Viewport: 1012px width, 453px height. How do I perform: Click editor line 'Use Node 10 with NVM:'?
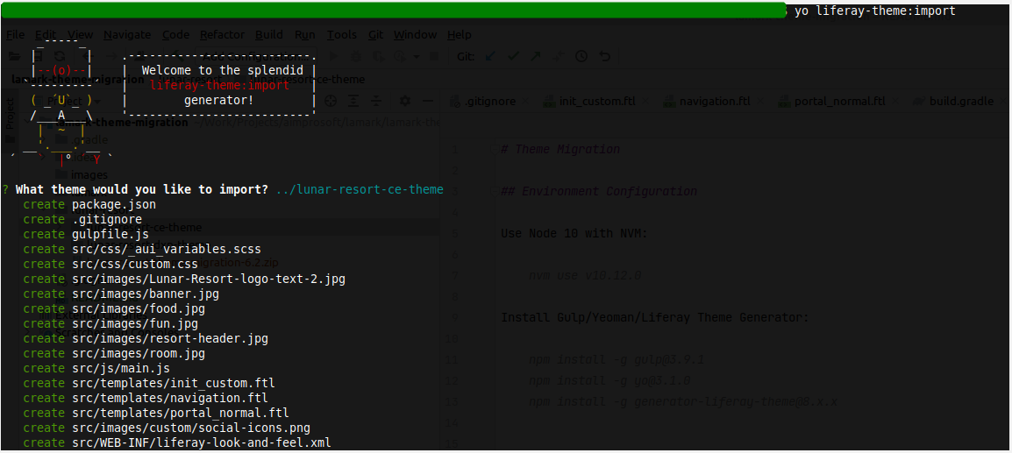click(574, 234)
